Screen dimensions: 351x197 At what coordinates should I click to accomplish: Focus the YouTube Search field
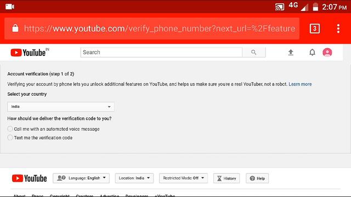161,53
